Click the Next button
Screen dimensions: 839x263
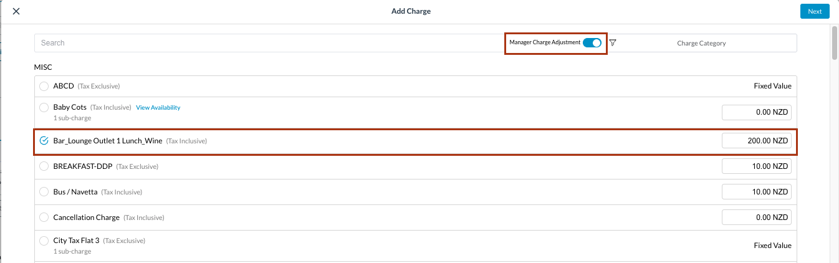pyautogui.click(x=815, y=11)
